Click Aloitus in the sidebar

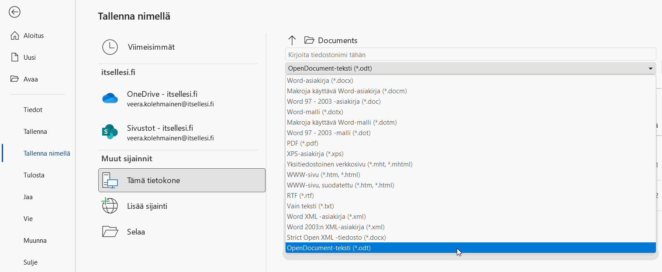coord(34,36)
